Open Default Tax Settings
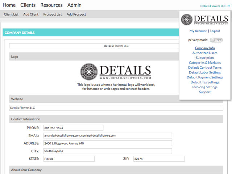This screenshot has height=174, width=232. click(205, 82)
